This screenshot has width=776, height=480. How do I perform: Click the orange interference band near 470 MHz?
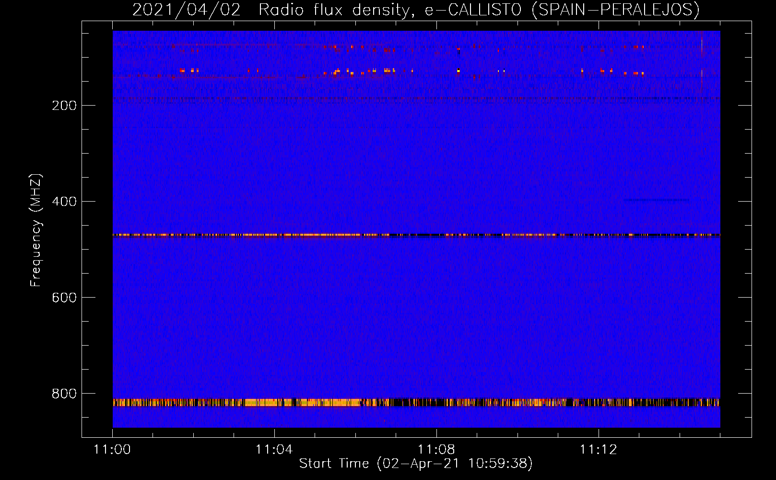(x=416, y=235)
